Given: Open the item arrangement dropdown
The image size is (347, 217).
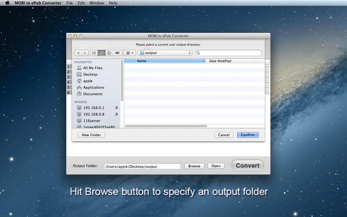Looking at the screenshot, I should coord(129,53).
